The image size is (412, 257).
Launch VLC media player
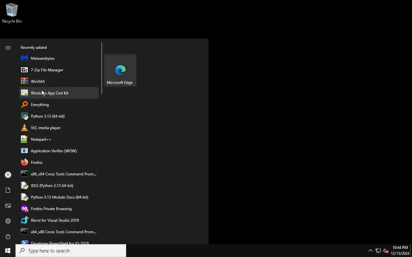coord(59,128)
